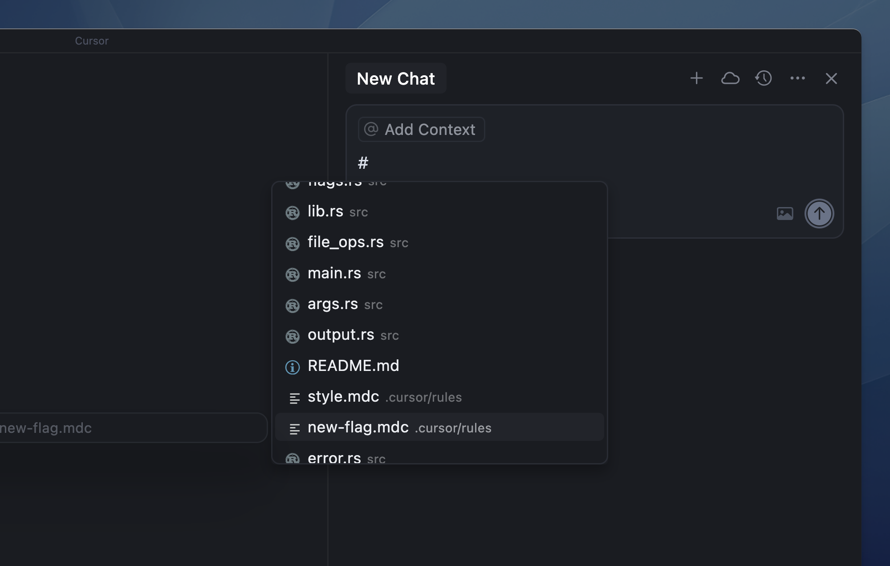This screenshot has width=890, height=566.
Task: Attach an image using the image icon
Action: 785,213
